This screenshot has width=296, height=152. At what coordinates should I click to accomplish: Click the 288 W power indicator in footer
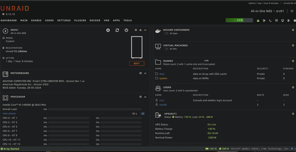tap(224, 149)
